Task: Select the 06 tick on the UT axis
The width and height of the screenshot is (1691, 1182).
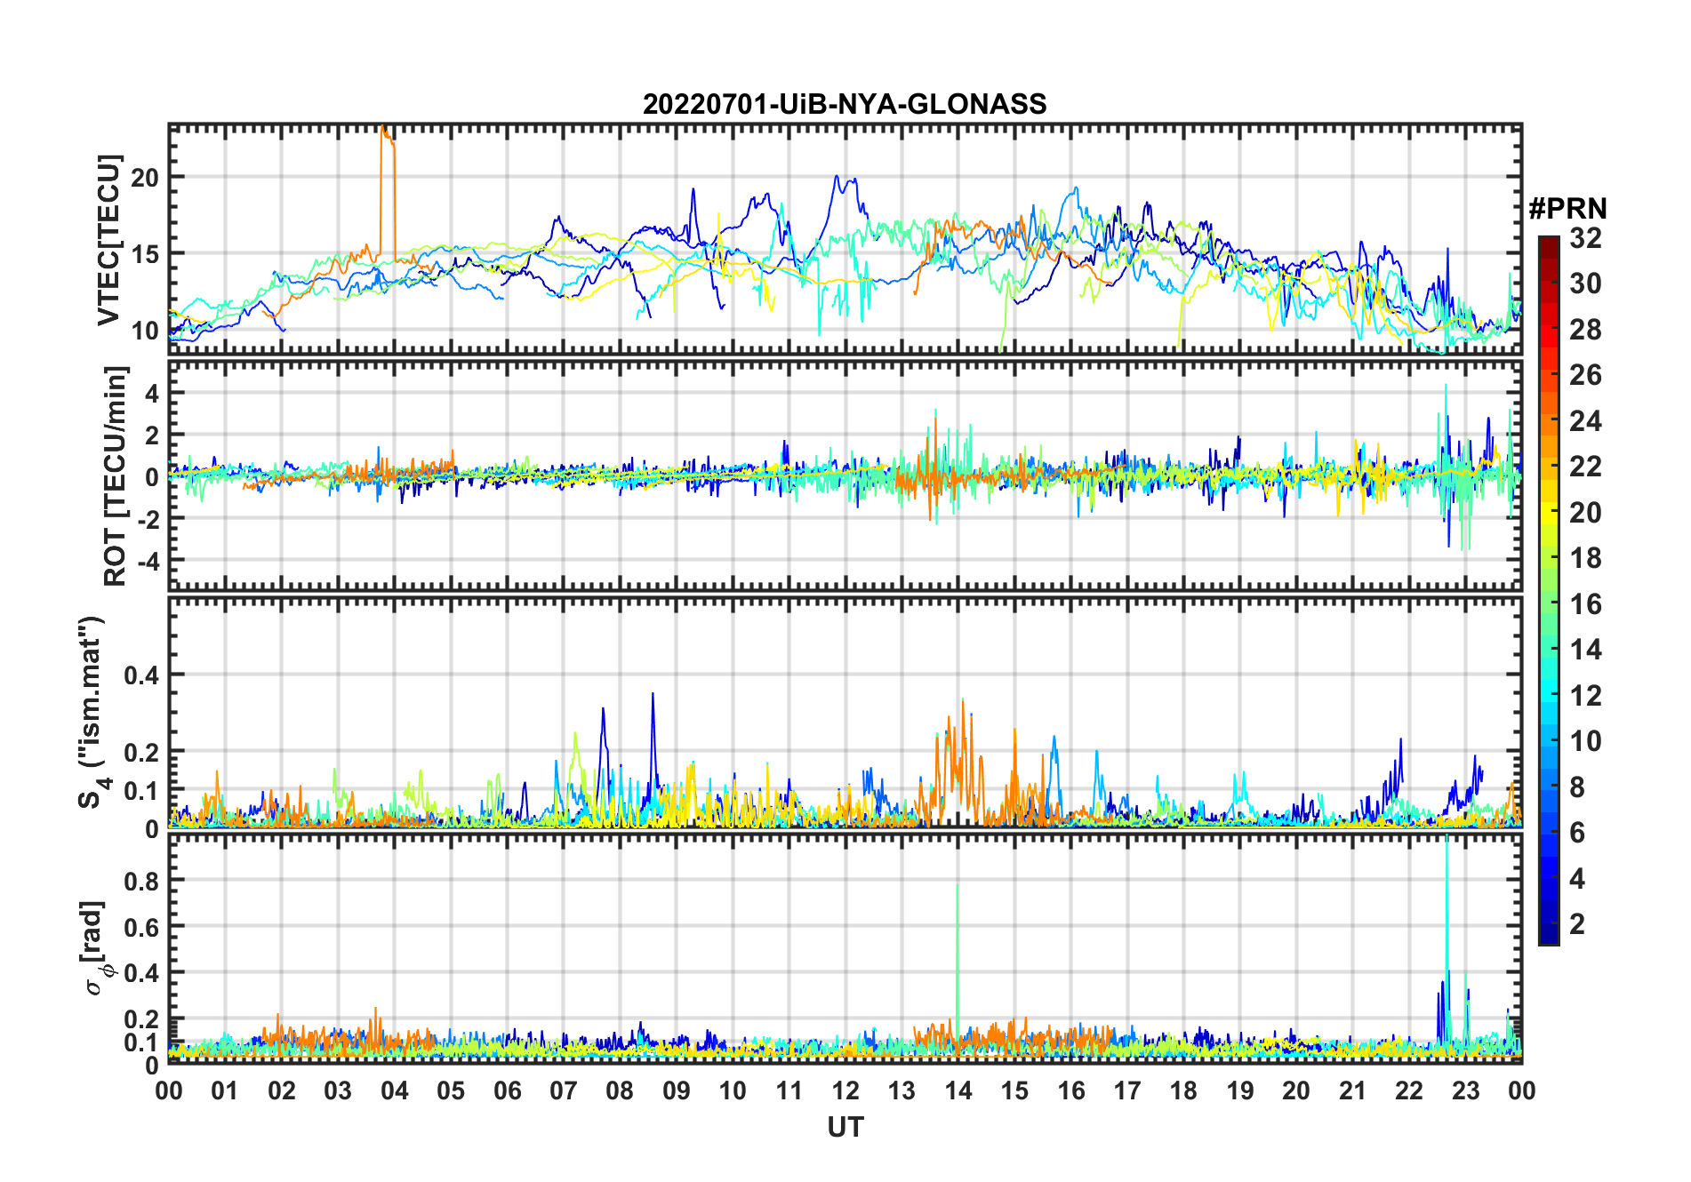Action: [507, 1090]
